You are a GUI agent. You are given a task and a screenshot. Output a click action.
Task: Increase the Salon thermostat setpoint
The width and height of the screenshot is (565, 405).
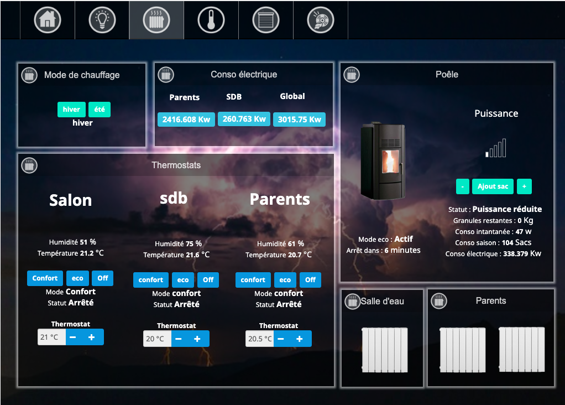91,337
